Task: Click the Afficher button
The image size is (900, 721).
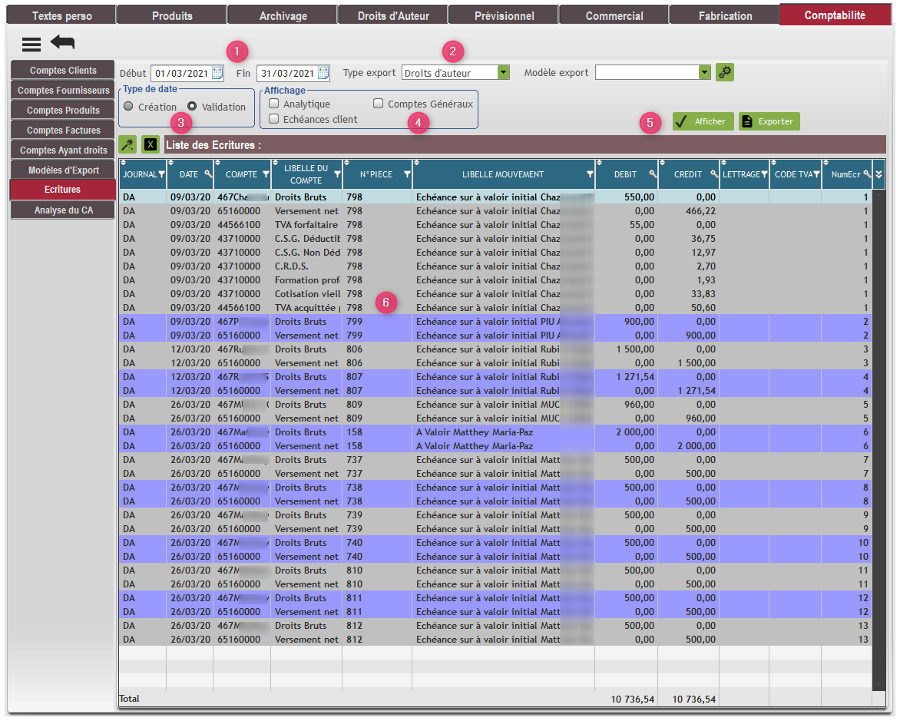Action: click(x=703, y=121)
